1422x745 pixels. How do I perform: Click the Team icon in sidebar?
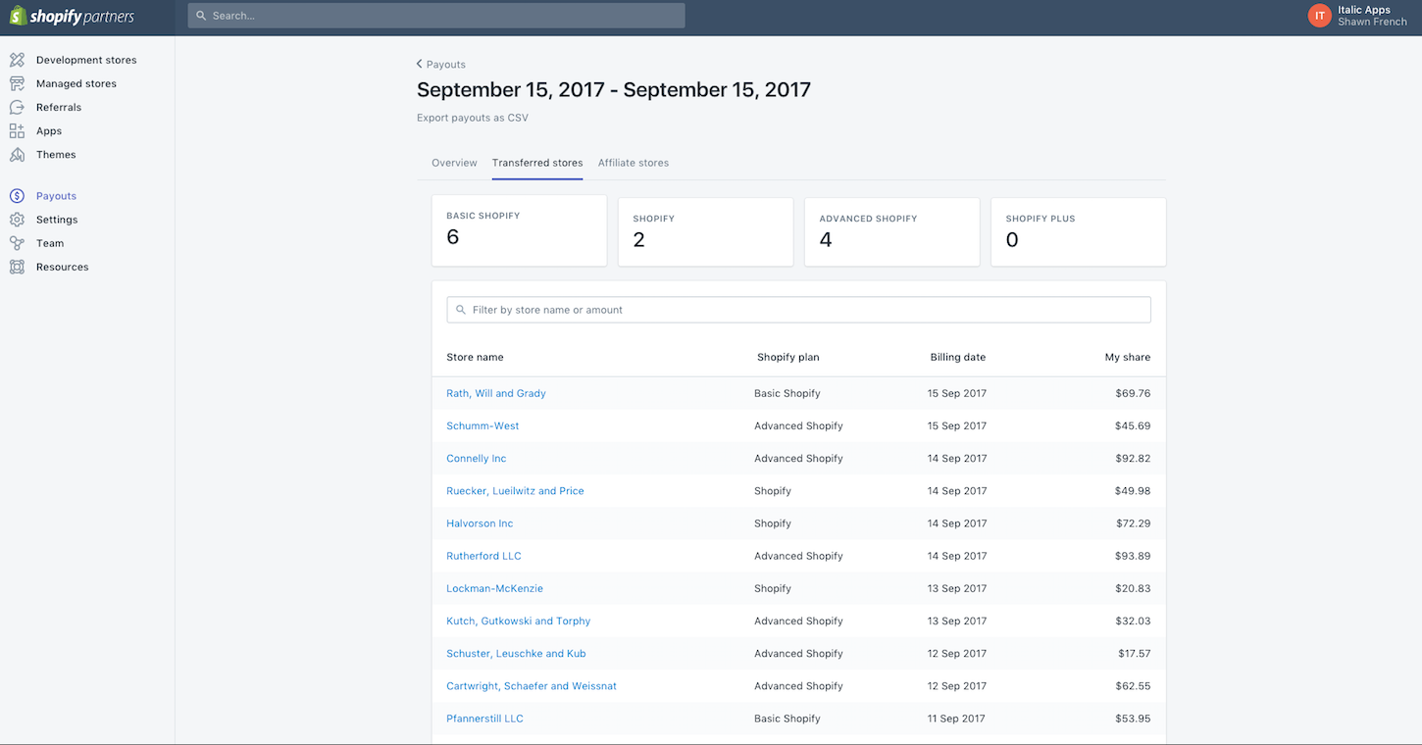click(x=17, y=243)
